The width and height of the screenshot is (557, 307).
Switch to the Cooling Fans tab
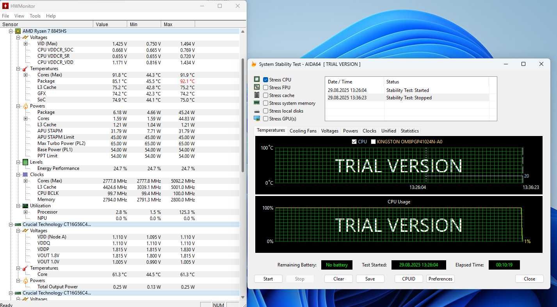pyautogui.click(x=303, y=131)
